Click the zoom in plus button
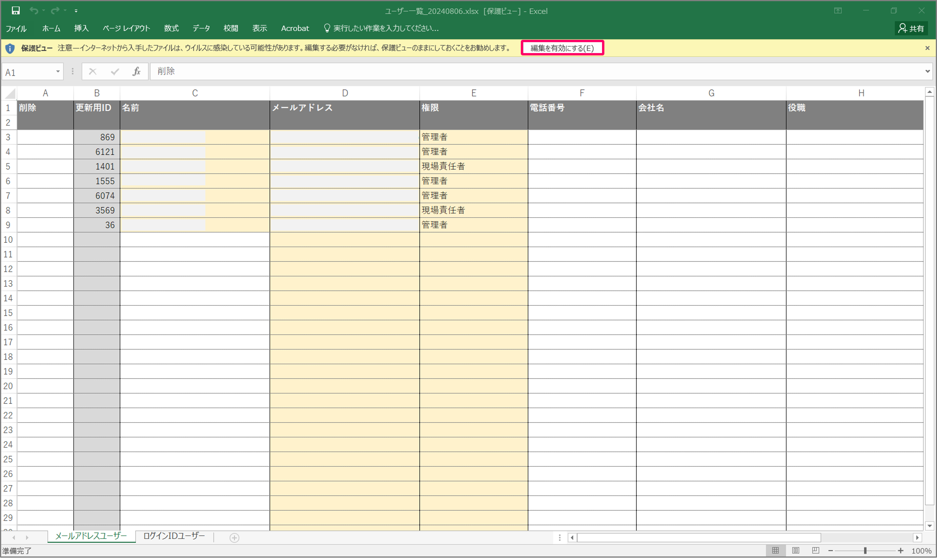This screenshot has width=937, height=558. pyautogui.click(x=900, y=550)
